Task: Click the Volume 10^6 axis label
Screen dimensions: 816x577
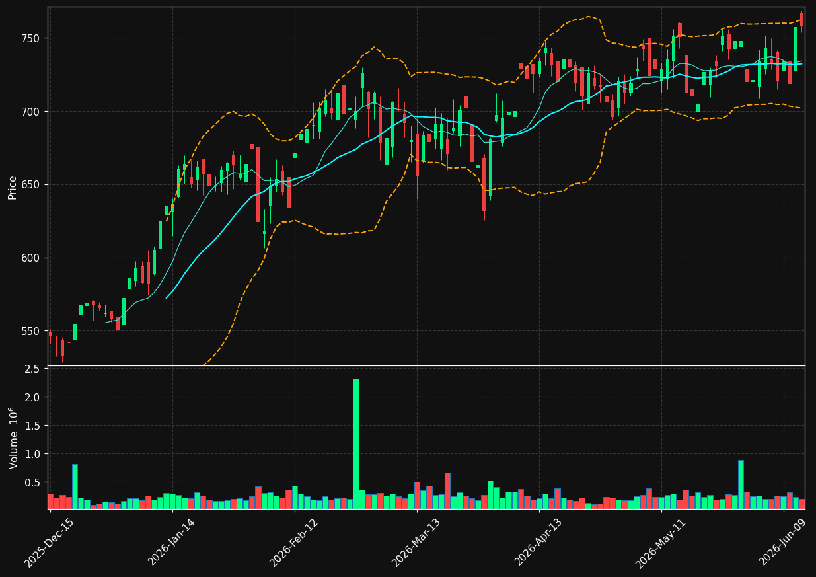Action: click(x=13, y=438)
